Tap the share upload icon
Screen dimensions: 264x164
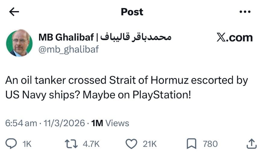point(251,144)
